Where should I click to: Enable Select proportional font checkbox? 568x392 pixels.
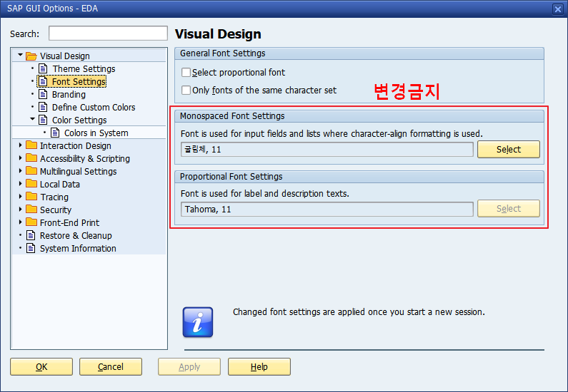186,72
